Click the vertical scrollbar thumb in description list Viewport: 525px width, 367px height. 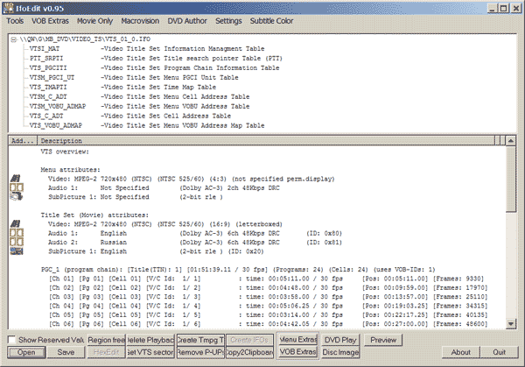click(x=511, y=179)
